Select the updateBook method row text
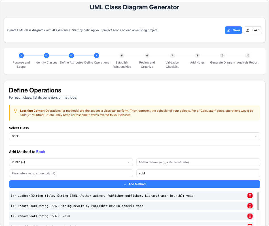Screen dimensions: 269x226 (x=77, y=206)
